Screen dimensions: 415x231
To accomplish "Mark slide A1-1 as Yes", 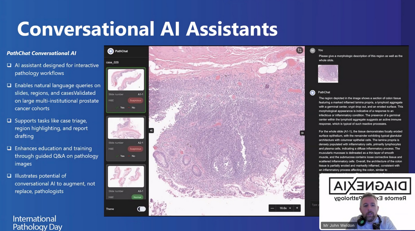I will pos(120,108).
